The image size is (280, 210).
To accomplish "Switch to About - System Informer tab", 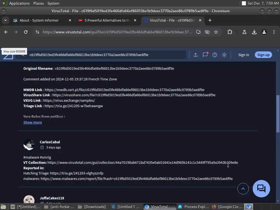I will click(x=39, y=20).
